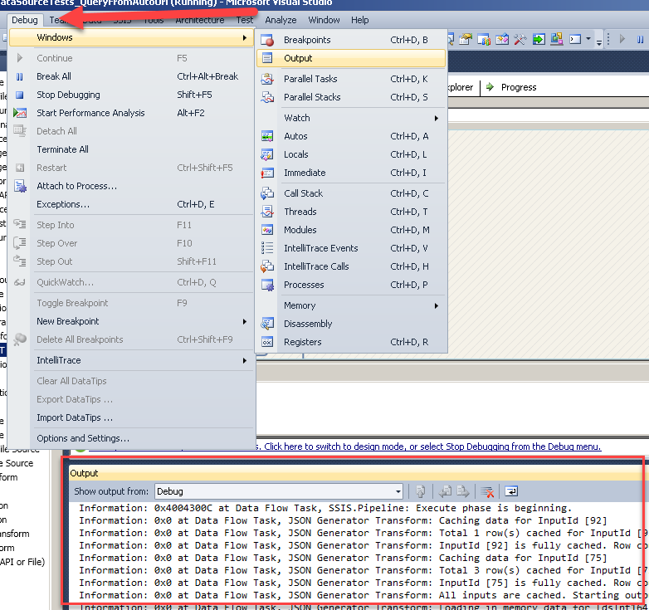Expand the Windows submenu entry
Viewport: 649px width, 610px height.
(131, 37)
